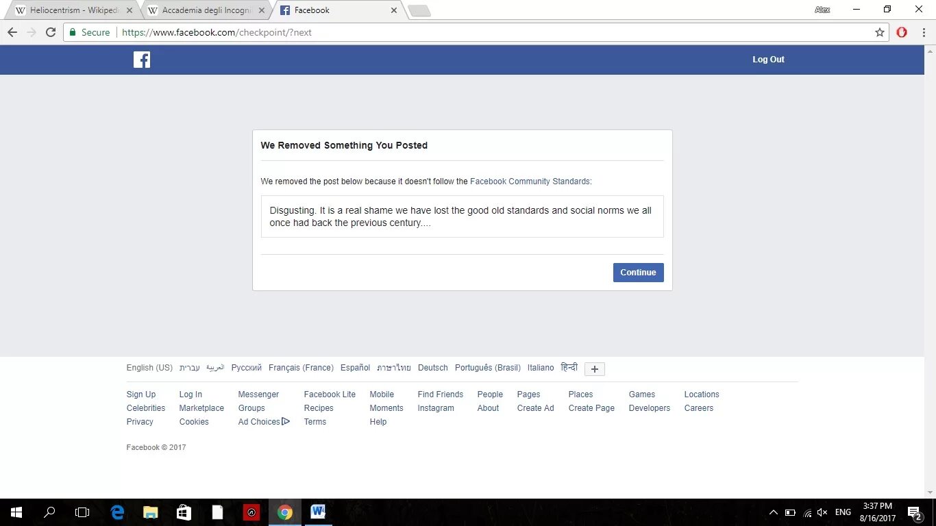936x526 pixels.
Task: Open the Developers footer link
Action: pos(650,408)
